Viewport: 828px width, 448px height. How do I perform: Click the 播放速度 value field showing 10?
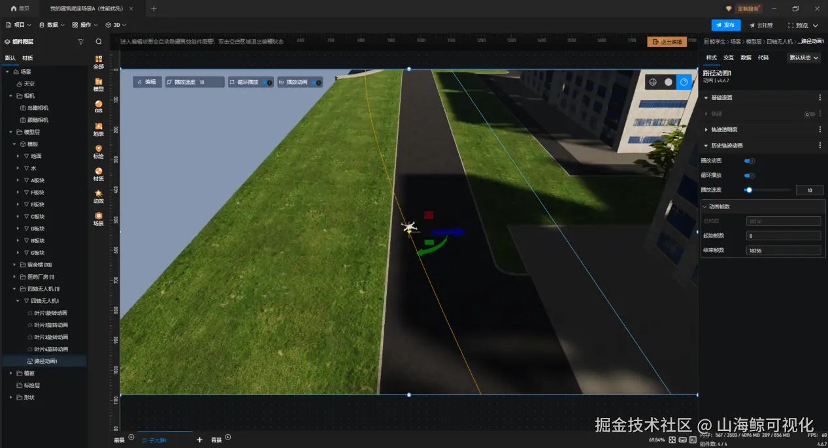point(809,190)
